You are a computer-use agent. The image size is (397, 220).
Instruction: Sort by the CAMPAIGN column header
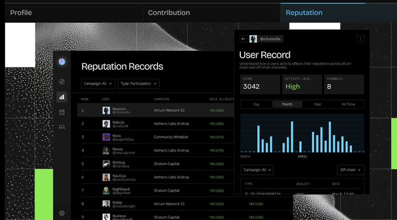tap(161, 99)
